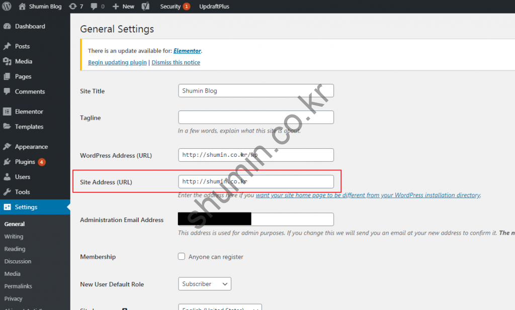This screenshot has width=515, height=310.
Task: Click the Plugins plug icon
Action: (7, 162)
